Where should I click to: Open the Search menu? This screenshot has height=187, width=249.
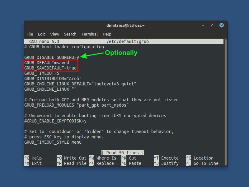[70, 34]
